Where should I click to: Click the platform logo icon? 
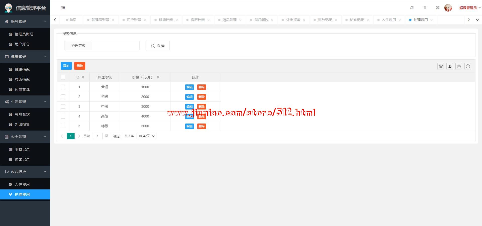point(9,8)
